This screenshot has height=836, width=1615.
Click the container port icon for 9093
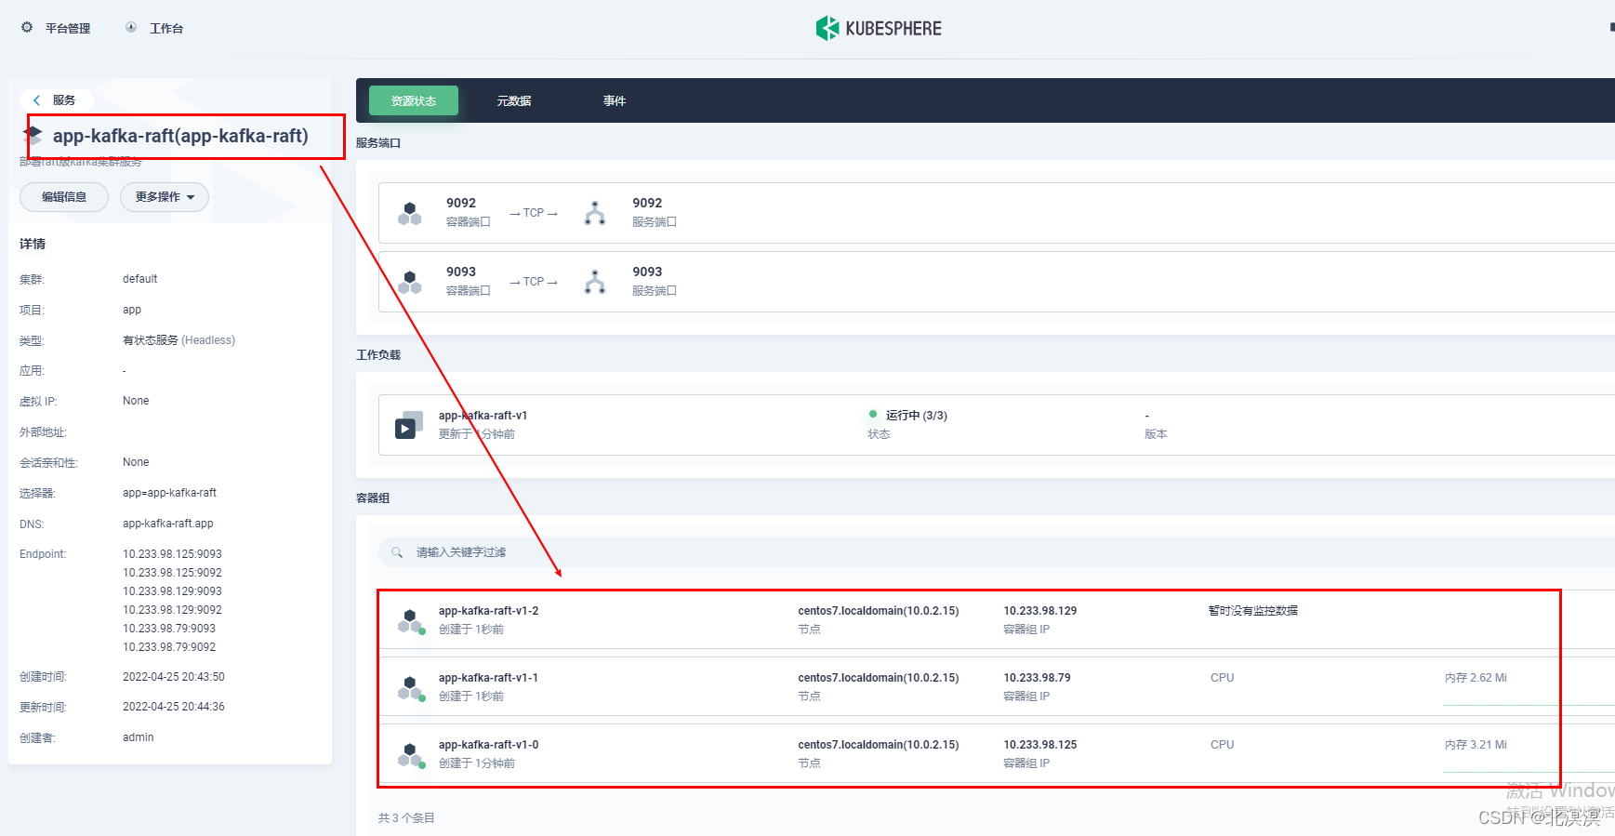click(410, 282)
